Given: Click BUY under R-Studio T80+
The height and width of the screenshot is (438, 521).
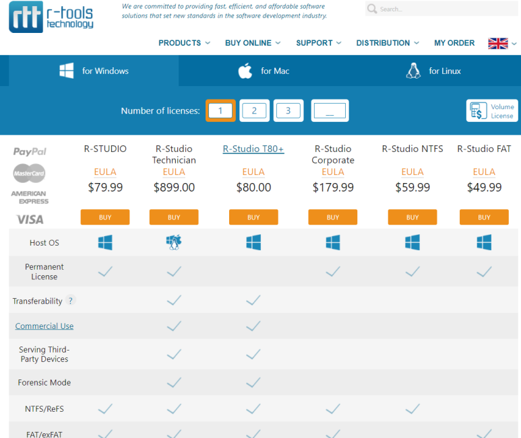Looking at the screenshot, I should tap(253, 217).
